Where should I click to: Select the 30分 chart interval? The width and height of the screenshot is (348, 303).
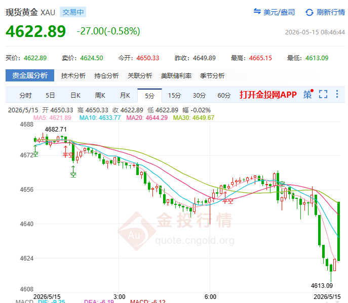click(x=199, y=96)
